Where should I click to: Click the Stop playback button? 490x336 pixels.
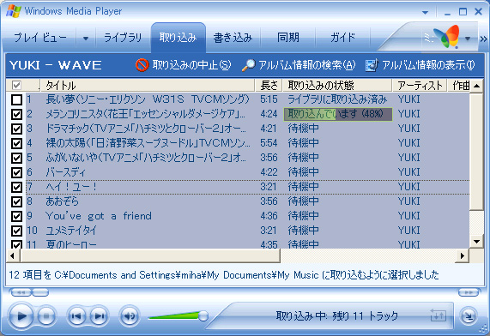(46, 316)
